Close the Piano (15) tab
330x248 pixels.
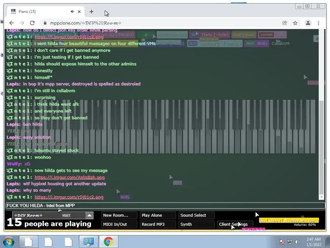tap(79, 12)
